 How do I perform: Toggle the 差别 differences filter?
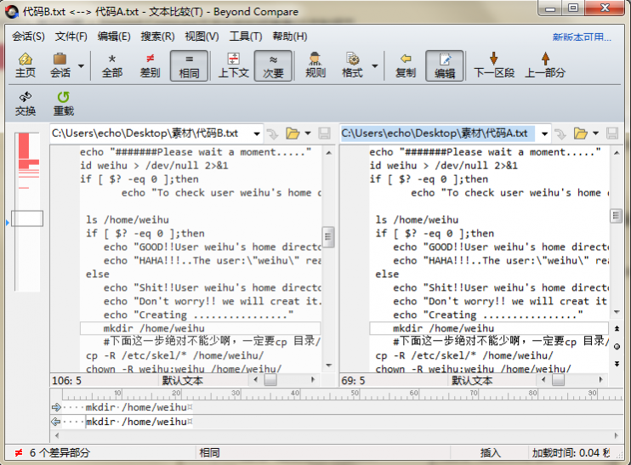point(150,65)
